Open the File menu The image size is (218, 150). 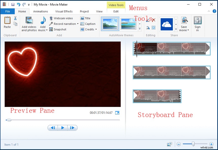tap(7, 11)
